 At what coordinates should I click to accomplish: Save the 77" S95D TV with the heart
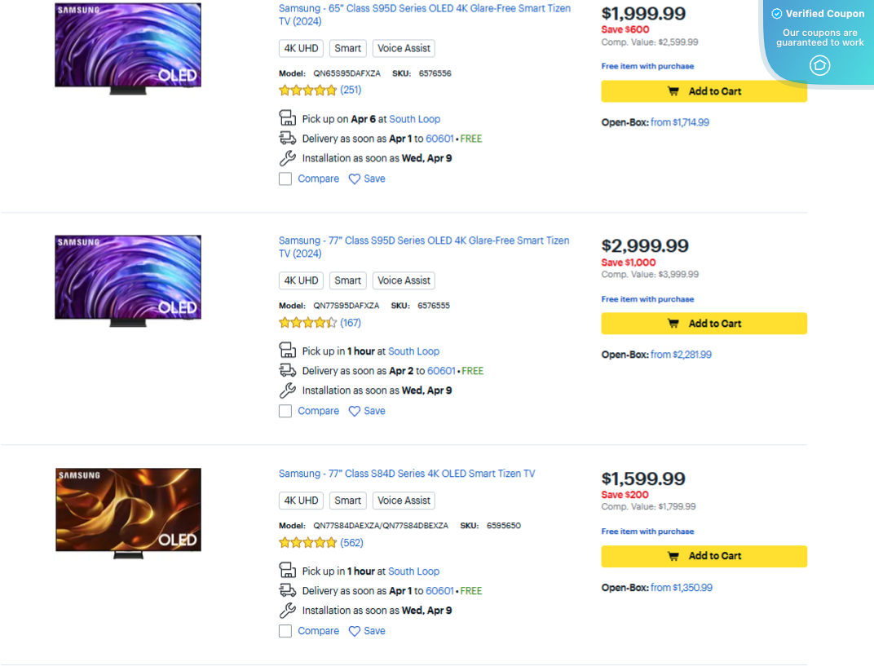(353, 410)
